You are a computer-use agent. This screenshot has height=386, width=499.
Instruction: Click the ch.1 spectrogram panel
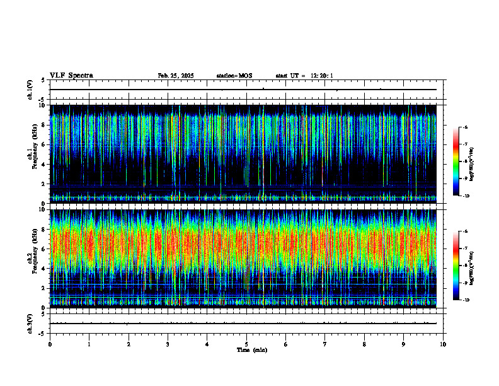click(243, 154)
